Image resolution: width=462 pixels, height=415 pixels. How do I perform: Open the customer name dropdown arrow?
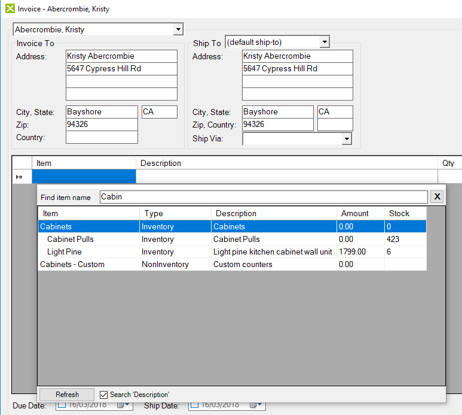click(x=178, y=29)
